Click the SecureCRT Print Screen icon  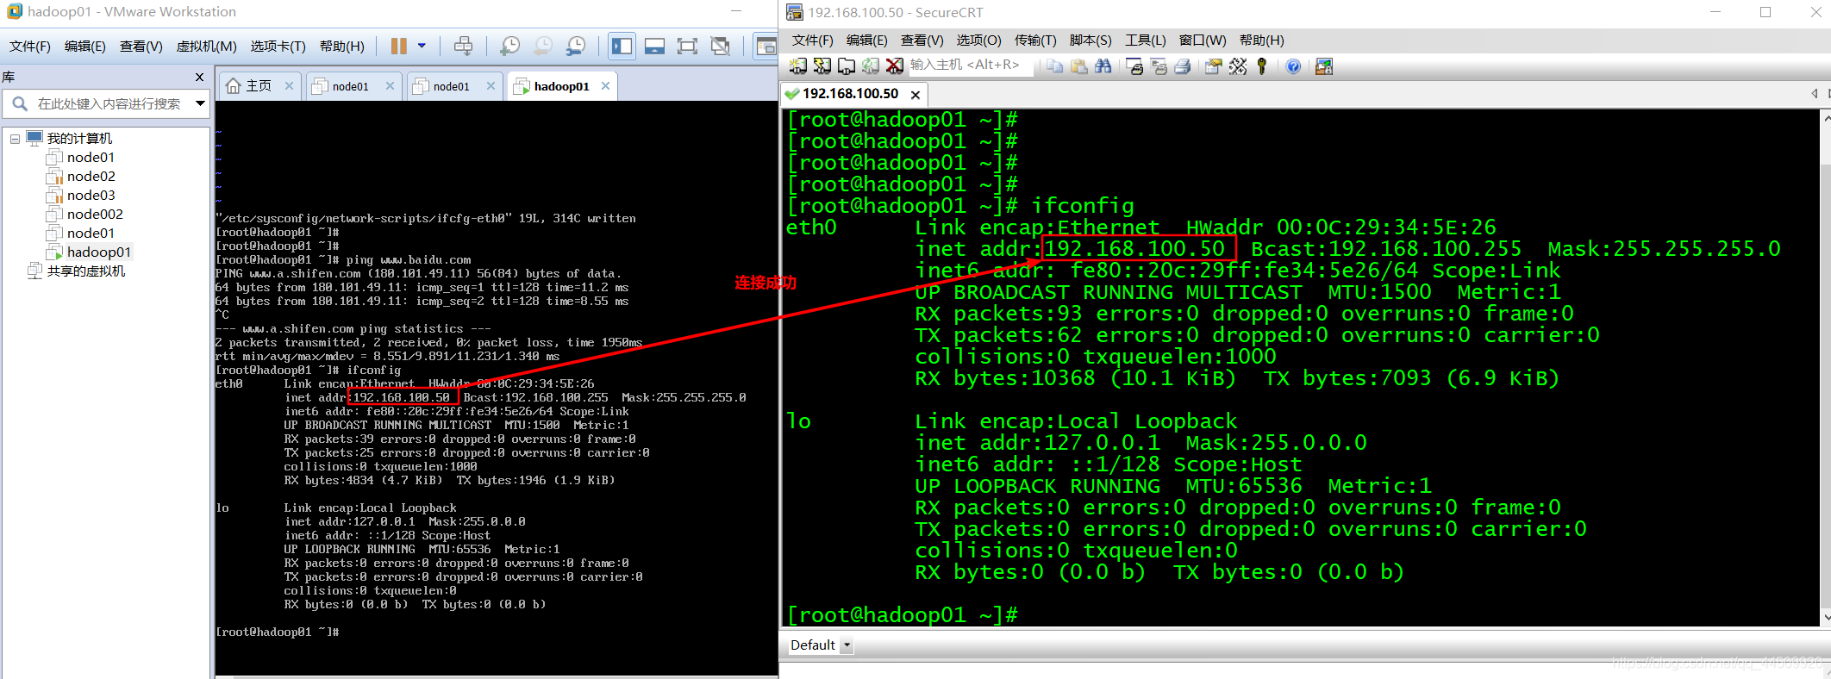(1134, 65)
